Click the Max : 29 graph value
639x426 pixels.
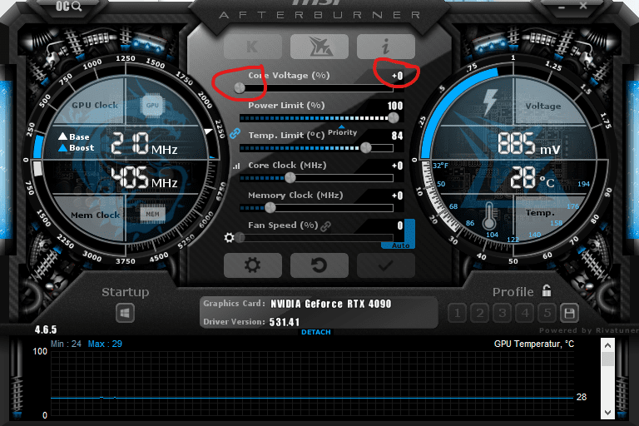click(105, 344)
